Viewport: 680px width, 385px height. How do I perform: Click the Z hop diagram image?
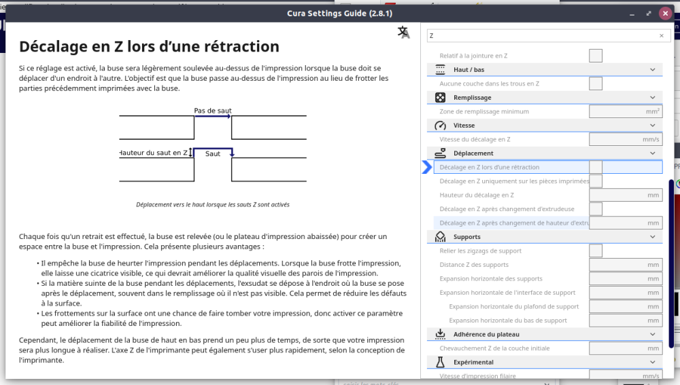click(213, 145)
